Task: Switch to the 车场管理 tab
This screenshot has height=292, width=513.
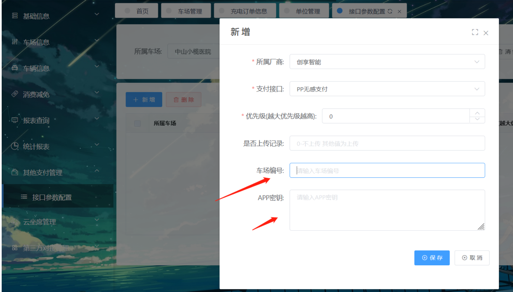Action: [186, 11]
